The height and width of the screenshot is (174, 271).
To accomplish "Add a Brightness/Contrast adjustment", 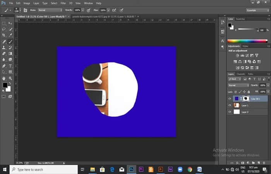I will point(237,55).
